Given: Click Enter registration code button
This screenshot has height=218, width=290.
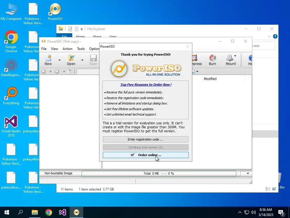Looking at the screenshot, I should click(146, 139).
